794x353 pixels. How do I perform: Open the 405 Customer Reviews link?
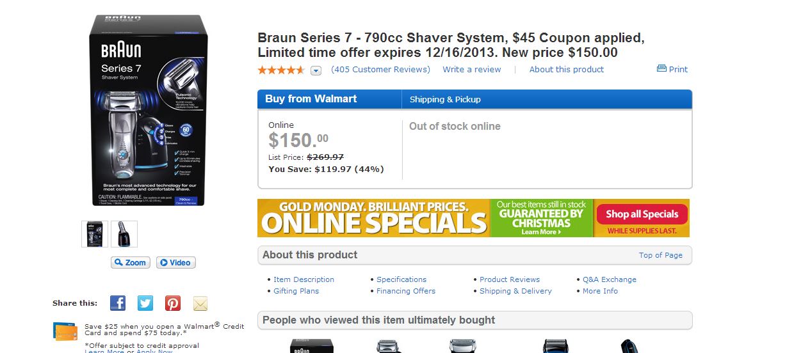click(381, 69)
